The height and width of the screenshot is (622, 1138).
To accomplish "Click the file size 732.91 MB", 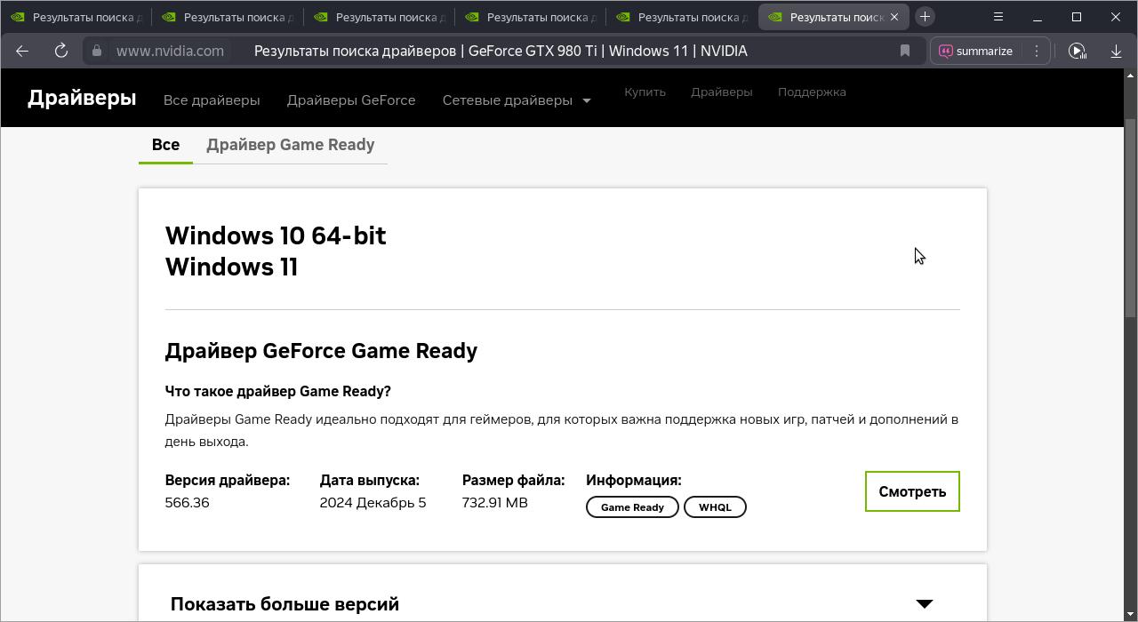I will point(495,503).
